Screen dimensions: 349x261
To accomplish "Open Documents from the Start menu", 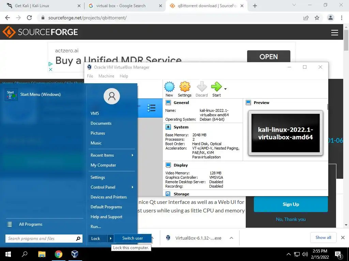I will tap(101, 123).
